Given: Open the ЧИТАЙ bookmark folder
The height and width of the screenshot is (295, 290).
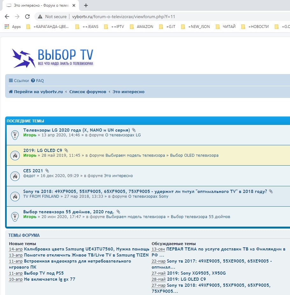Looking at the screenshot, I should click(x=226, y=26).
